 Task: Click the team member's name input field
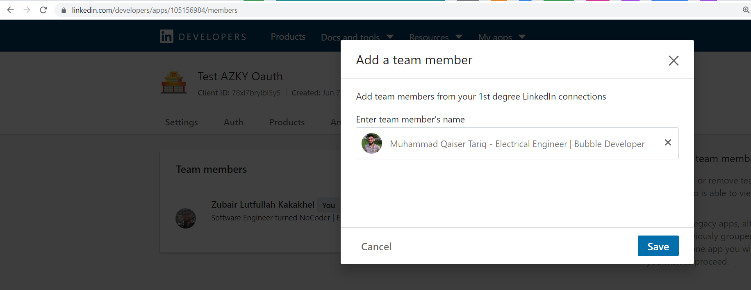click(517, 143)
